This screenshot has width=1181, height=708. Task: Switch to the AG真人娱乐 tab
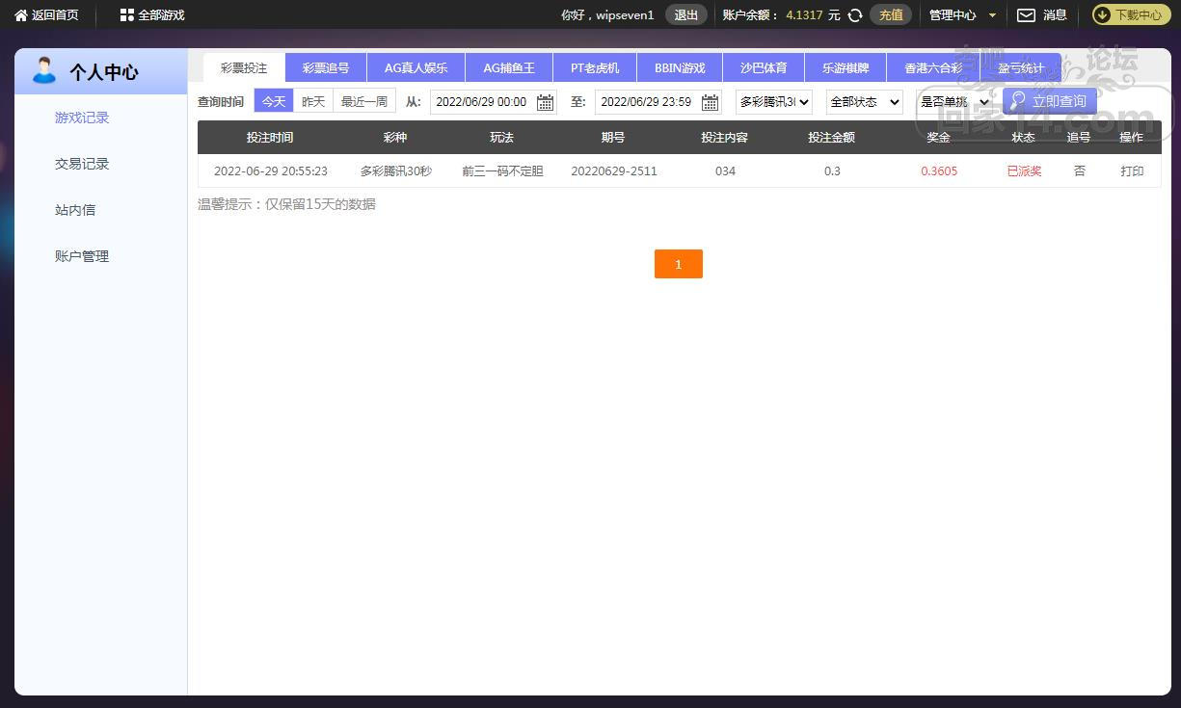416,68
